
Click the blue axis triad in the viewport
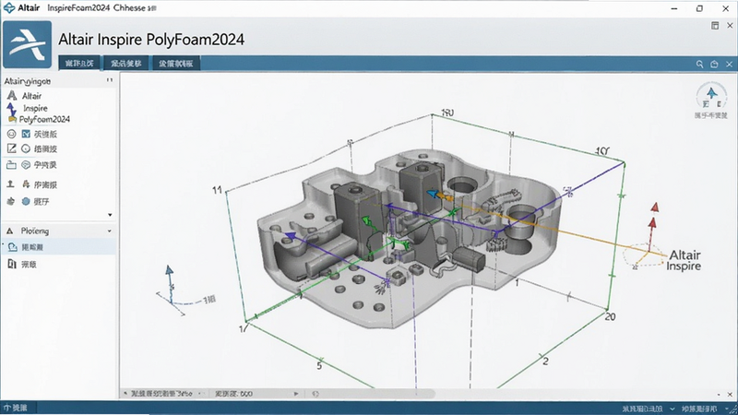point(171,285)
